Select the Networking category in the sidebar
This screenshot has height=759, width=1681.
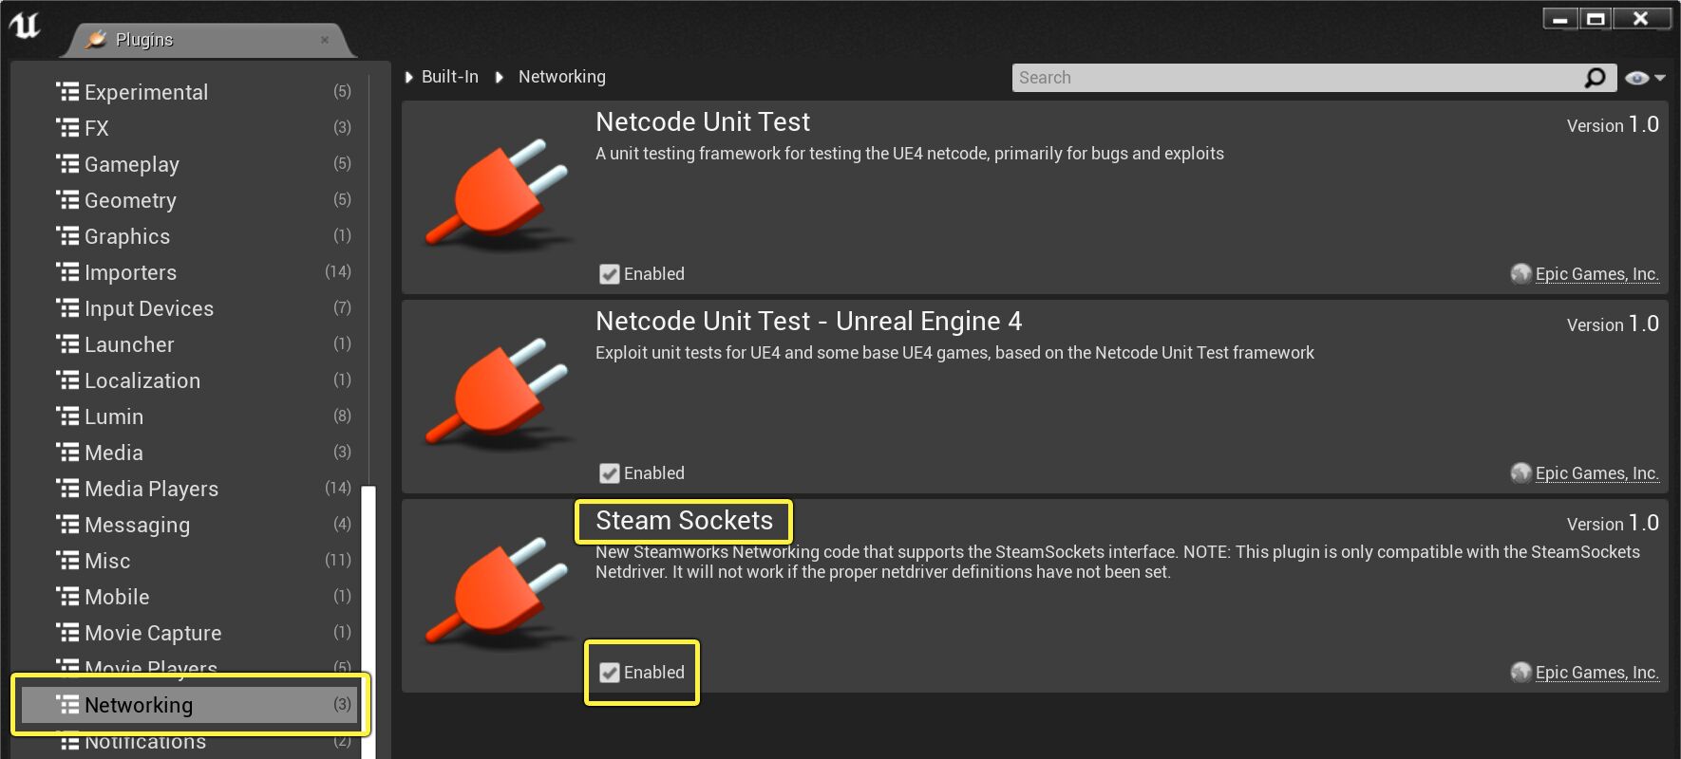coord(139,705)
